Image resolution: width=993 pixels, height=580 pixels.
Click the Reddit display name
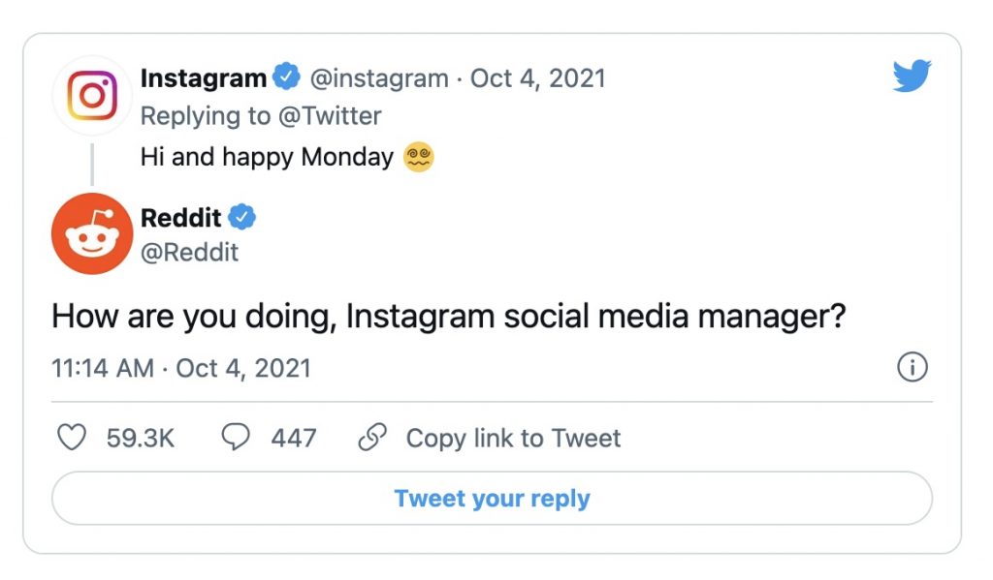point(181,218)
